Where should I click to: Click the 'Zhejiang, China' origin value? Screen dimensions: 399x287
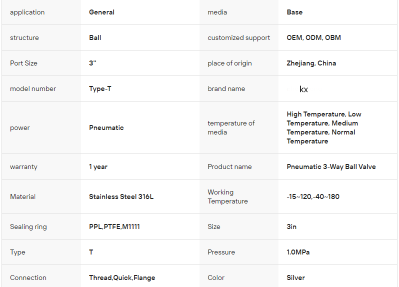pos(311,63)
